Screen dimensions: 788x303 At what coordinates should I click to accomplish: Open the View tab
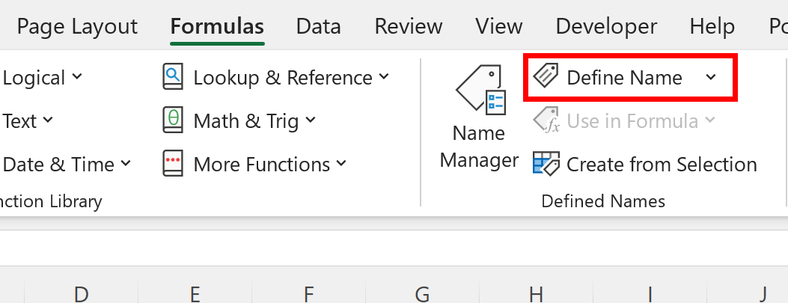(x=499, y=26)
